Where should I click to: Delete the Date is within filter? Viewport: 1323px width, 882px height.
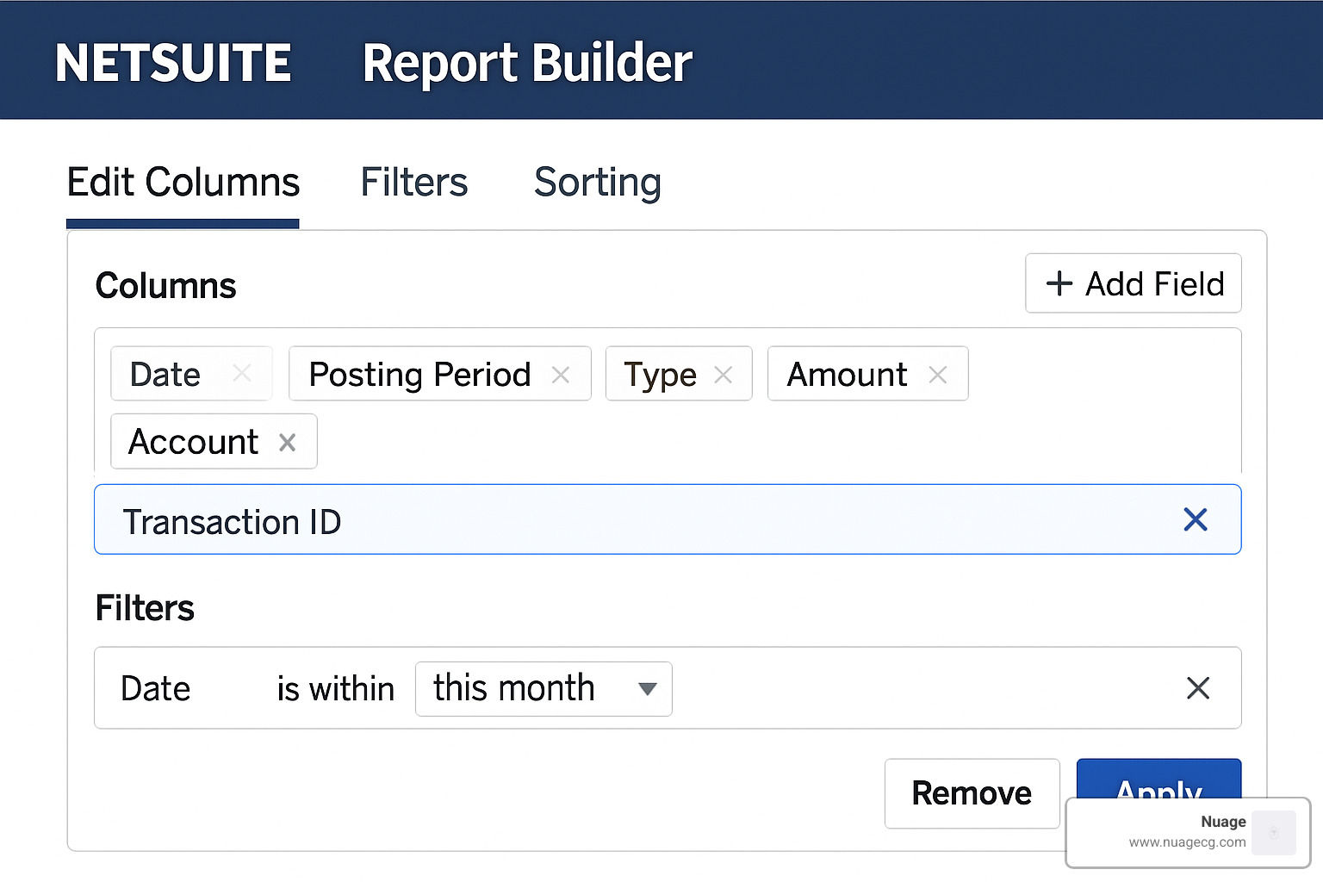pos(1198,688)
